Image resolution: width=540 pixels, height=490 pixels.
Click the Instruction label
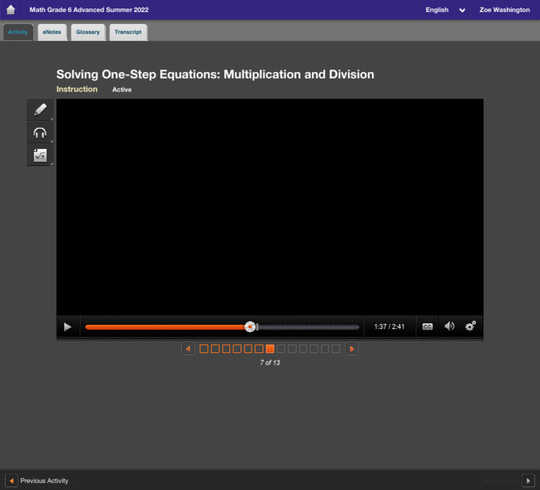click(77, 89)
